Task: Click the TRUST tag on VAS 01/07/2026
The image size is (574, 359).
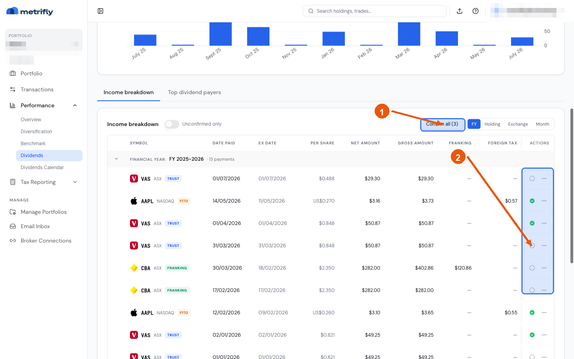Action: point(173,179)
